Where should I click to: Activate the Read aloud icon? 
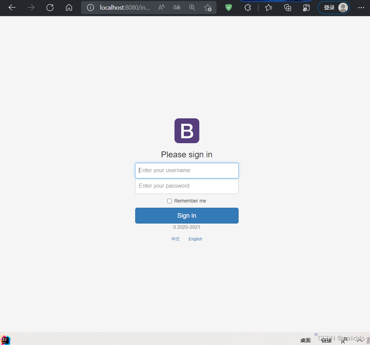[161, 8]
